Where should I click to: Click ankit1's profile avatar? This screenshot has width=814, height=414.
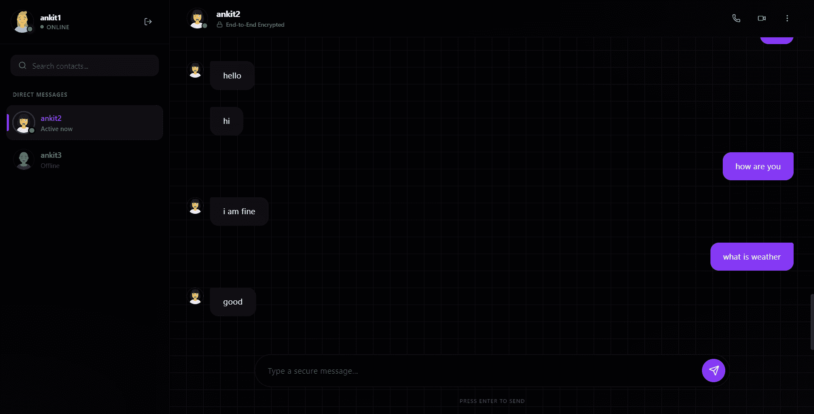(x=22, y=21)
